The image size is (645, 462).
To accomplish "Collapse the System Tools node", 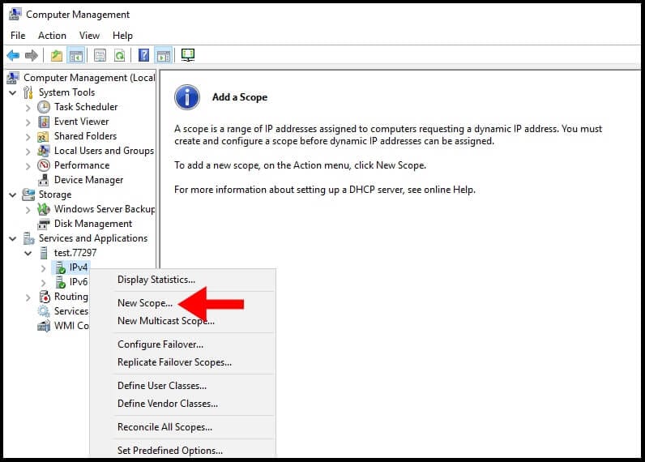I will point(13,93).
